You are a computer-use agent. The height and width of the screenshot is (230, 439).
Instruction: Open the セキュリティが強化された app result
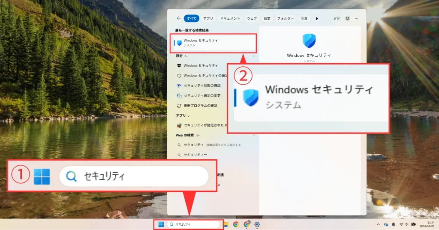202,125
